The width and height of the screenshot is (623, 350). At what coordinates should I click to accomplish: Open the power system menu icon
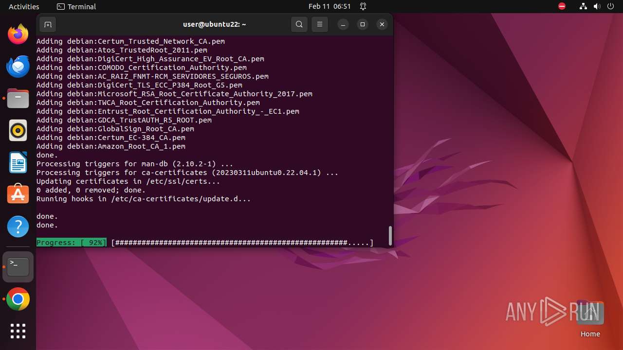(611, 6)
